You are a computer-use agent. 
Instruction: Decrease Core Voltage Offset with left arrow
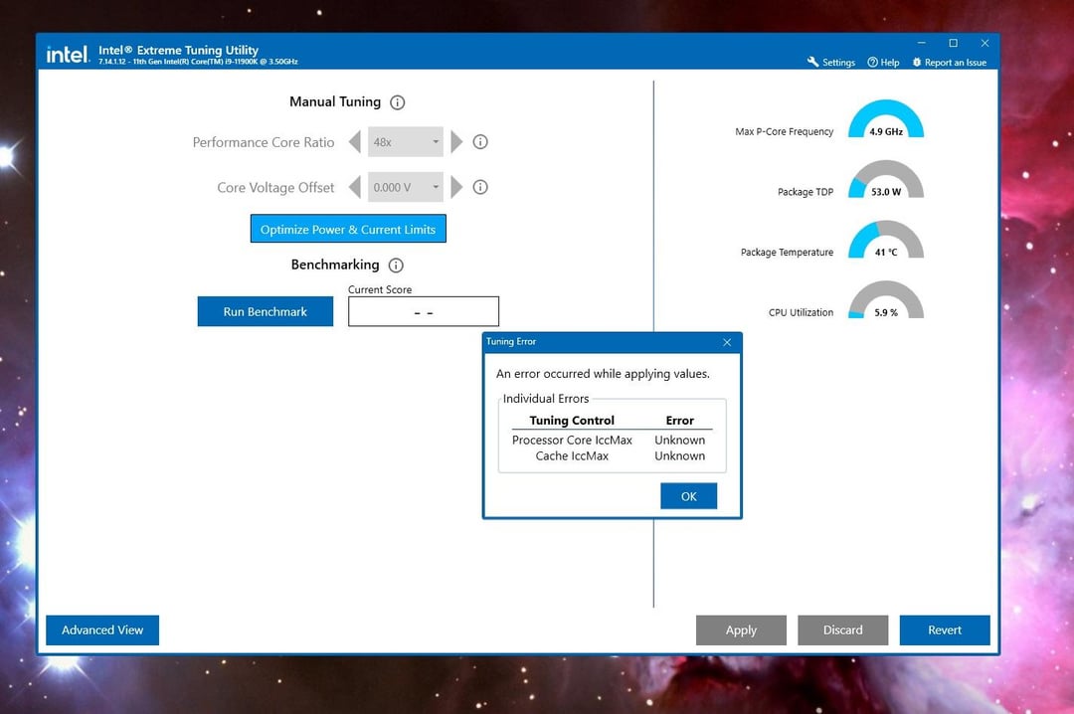pyautogui.click(x=355, y=187)
